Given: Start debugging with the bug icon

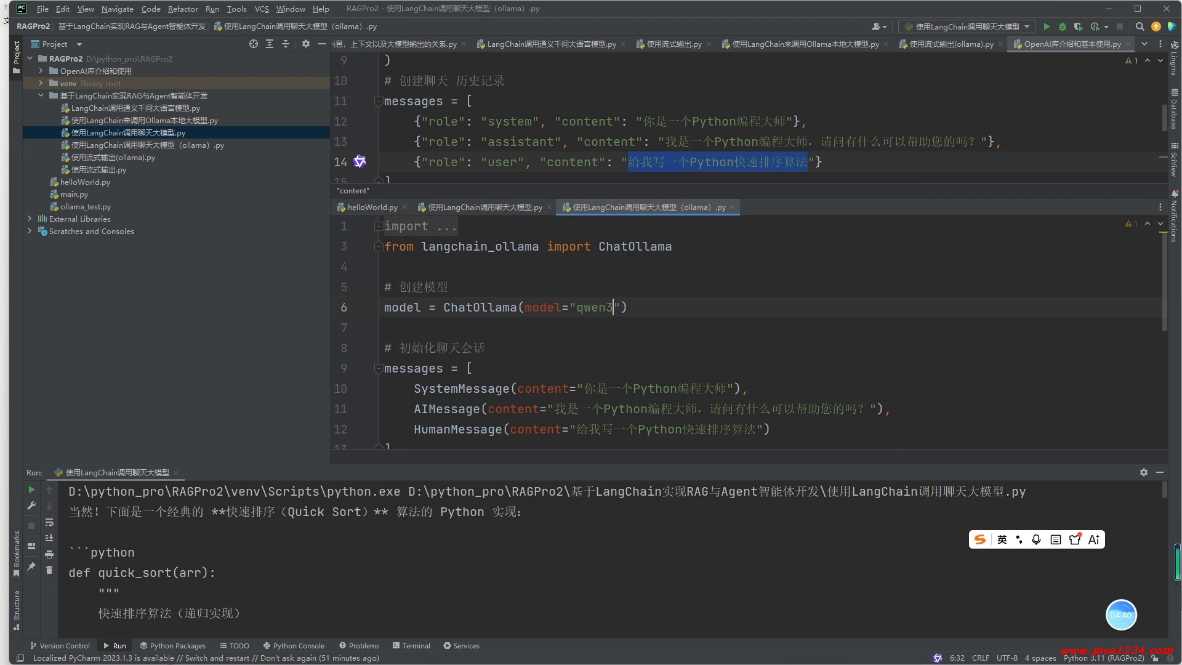Looking at the screenshot, I should tap(1062, 26).
